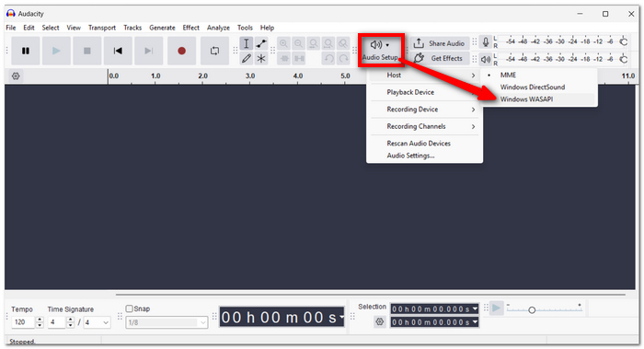Click the Zoom Toggle icon
The height and width of the screenshot is (349, 644).
click(x=343, y=43)
